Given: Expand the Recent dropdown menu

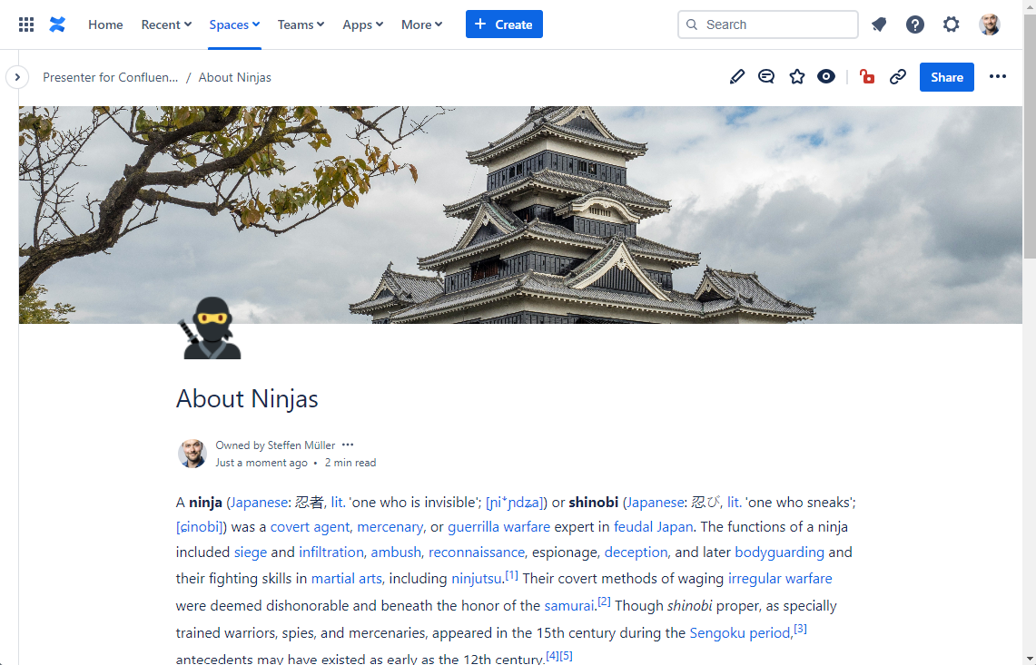Looking at the screenshot, I should [166, 24].
